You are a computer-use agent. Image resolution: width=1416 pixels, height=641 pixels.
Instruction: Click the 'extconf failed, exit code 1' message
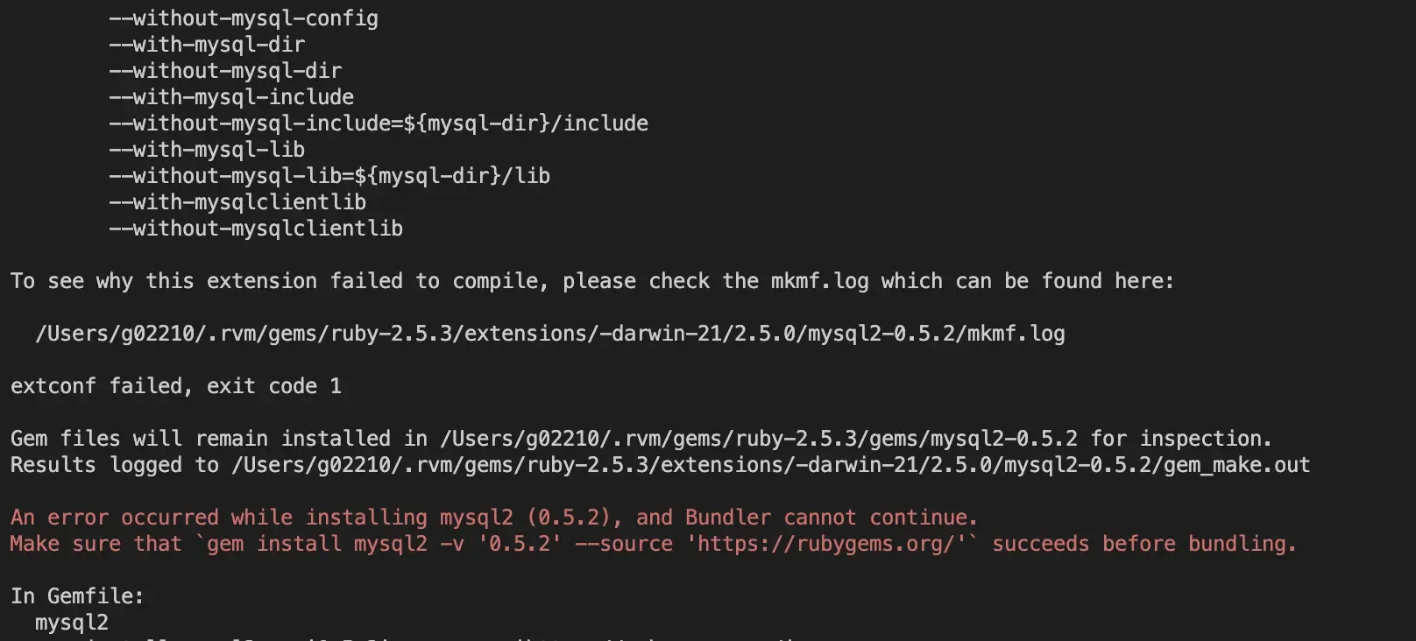(175, 386)
